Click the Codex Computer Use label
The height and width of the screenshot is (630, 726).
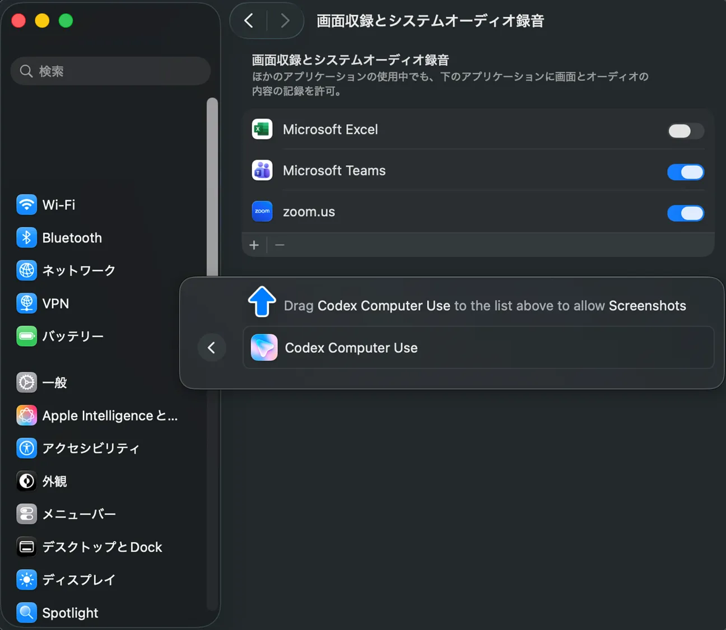351,348
